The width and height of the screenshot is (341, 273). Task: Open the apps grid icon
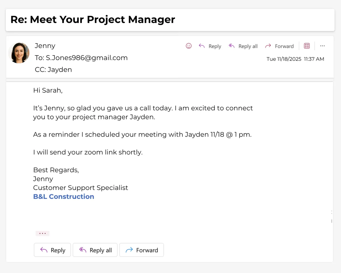coord(307,46)
